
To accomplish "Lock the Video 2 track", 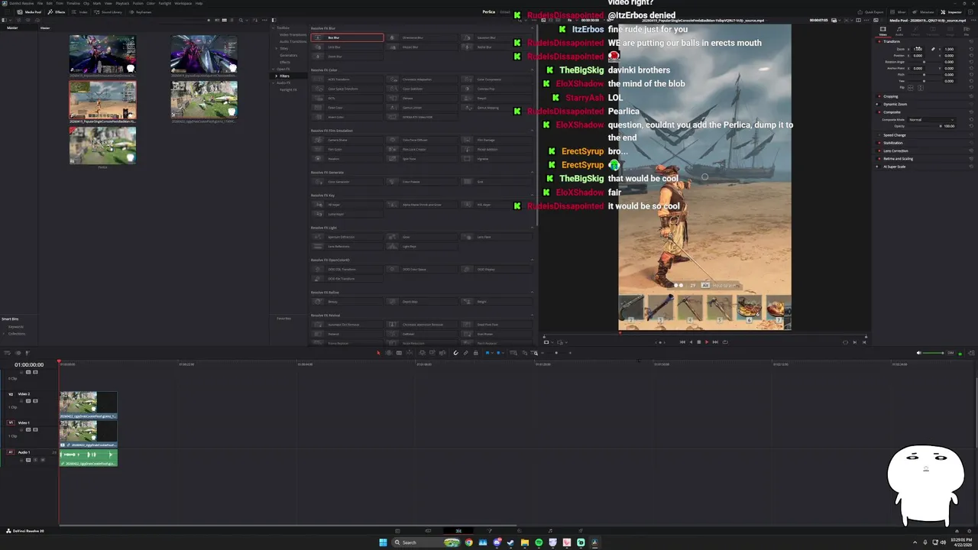I will (21, 401).
